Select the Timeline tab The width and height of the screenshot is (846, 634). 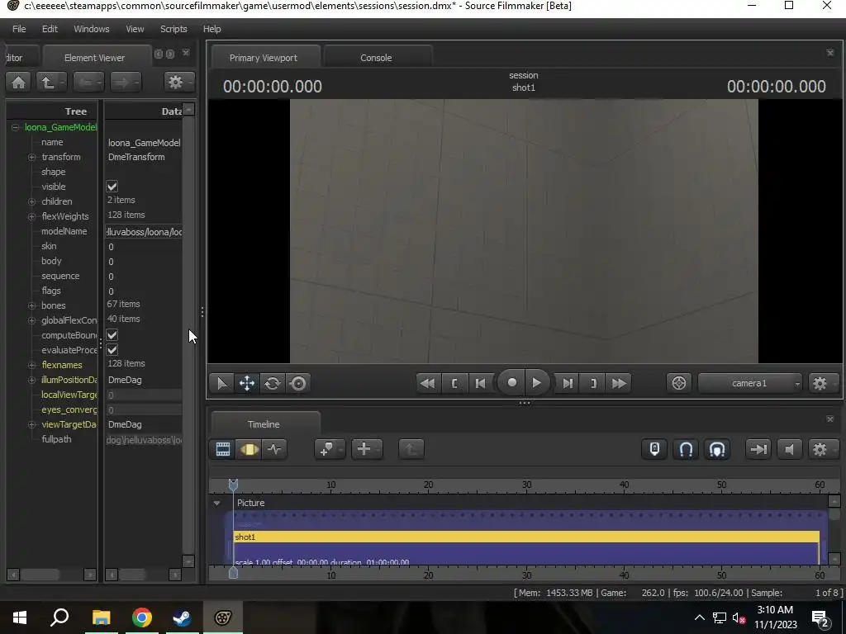tap(264, 424)
